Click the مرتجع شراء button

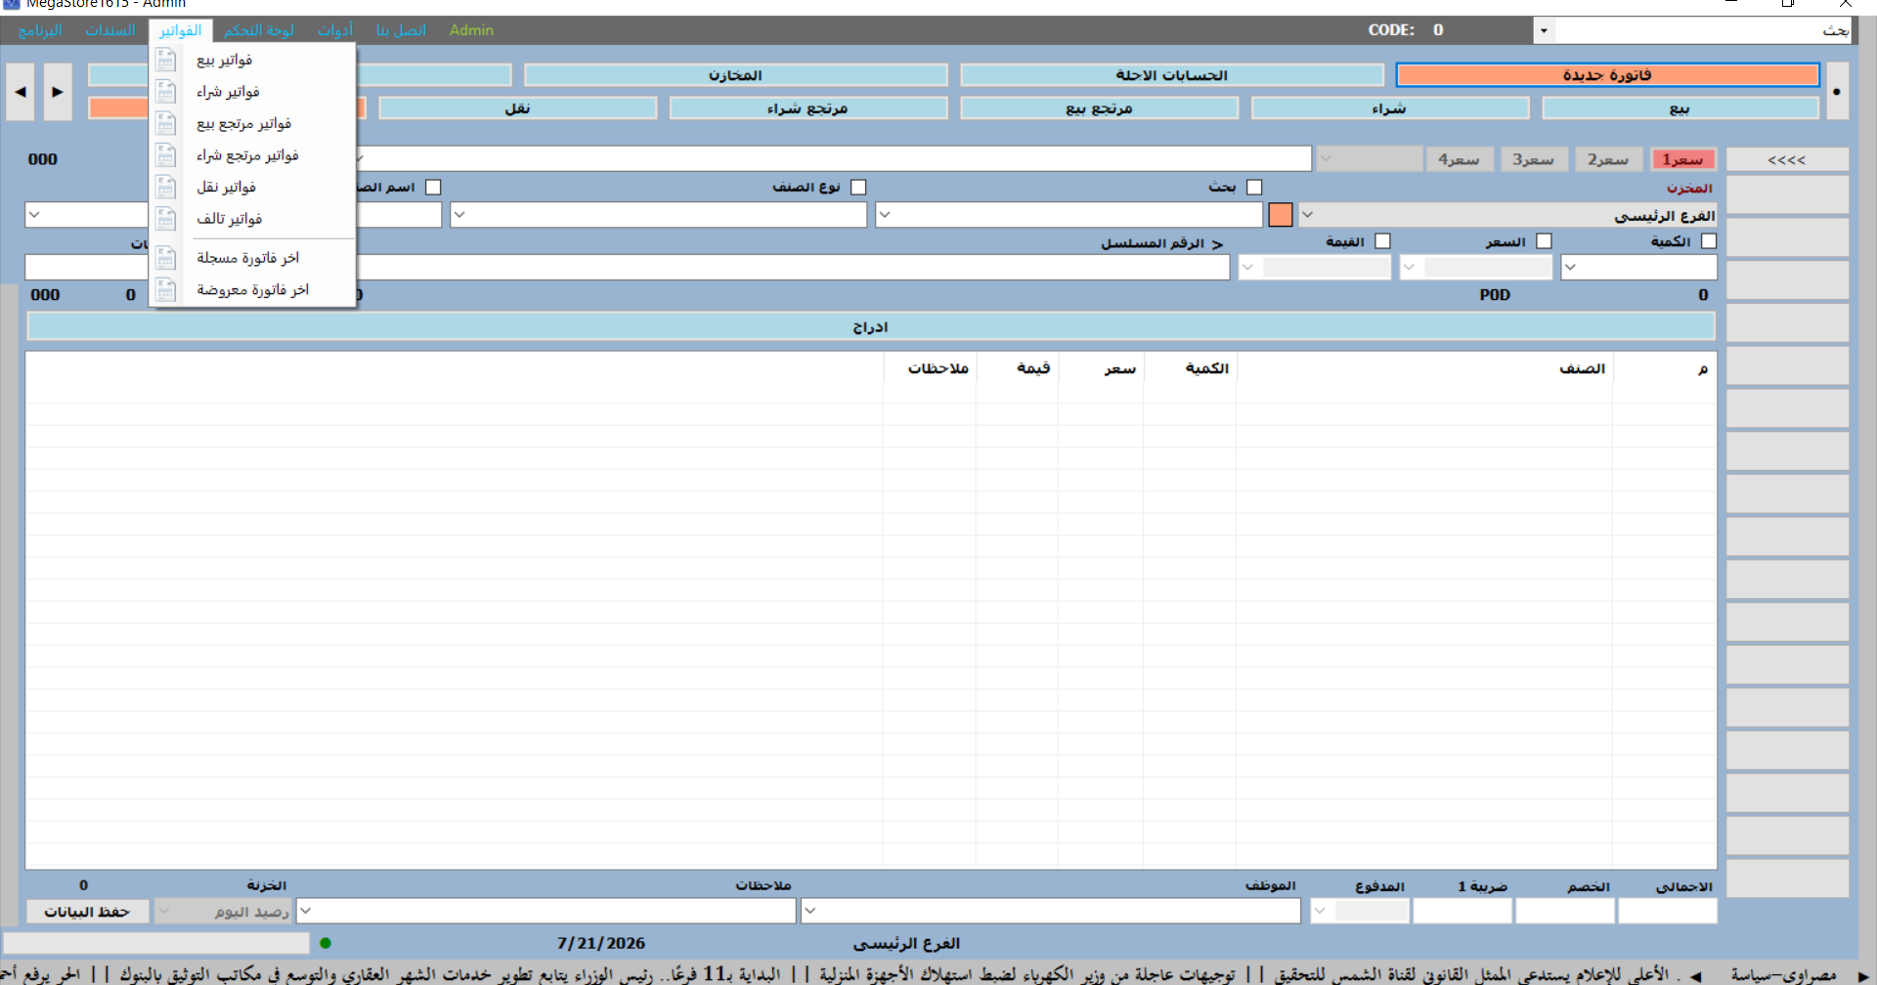point(808,108)
